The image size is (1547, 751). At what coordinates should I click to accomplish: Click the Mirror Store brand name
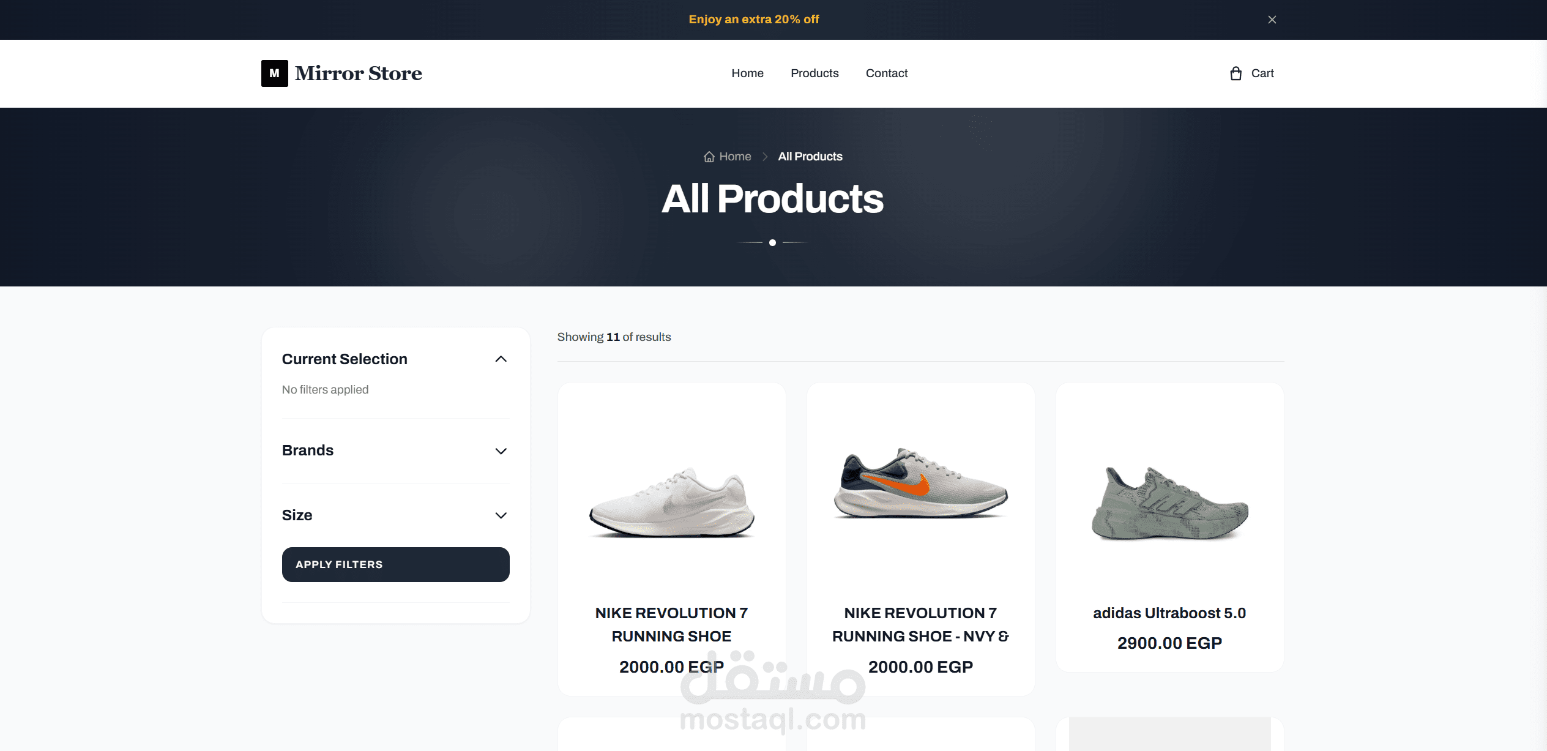[358, 73]
